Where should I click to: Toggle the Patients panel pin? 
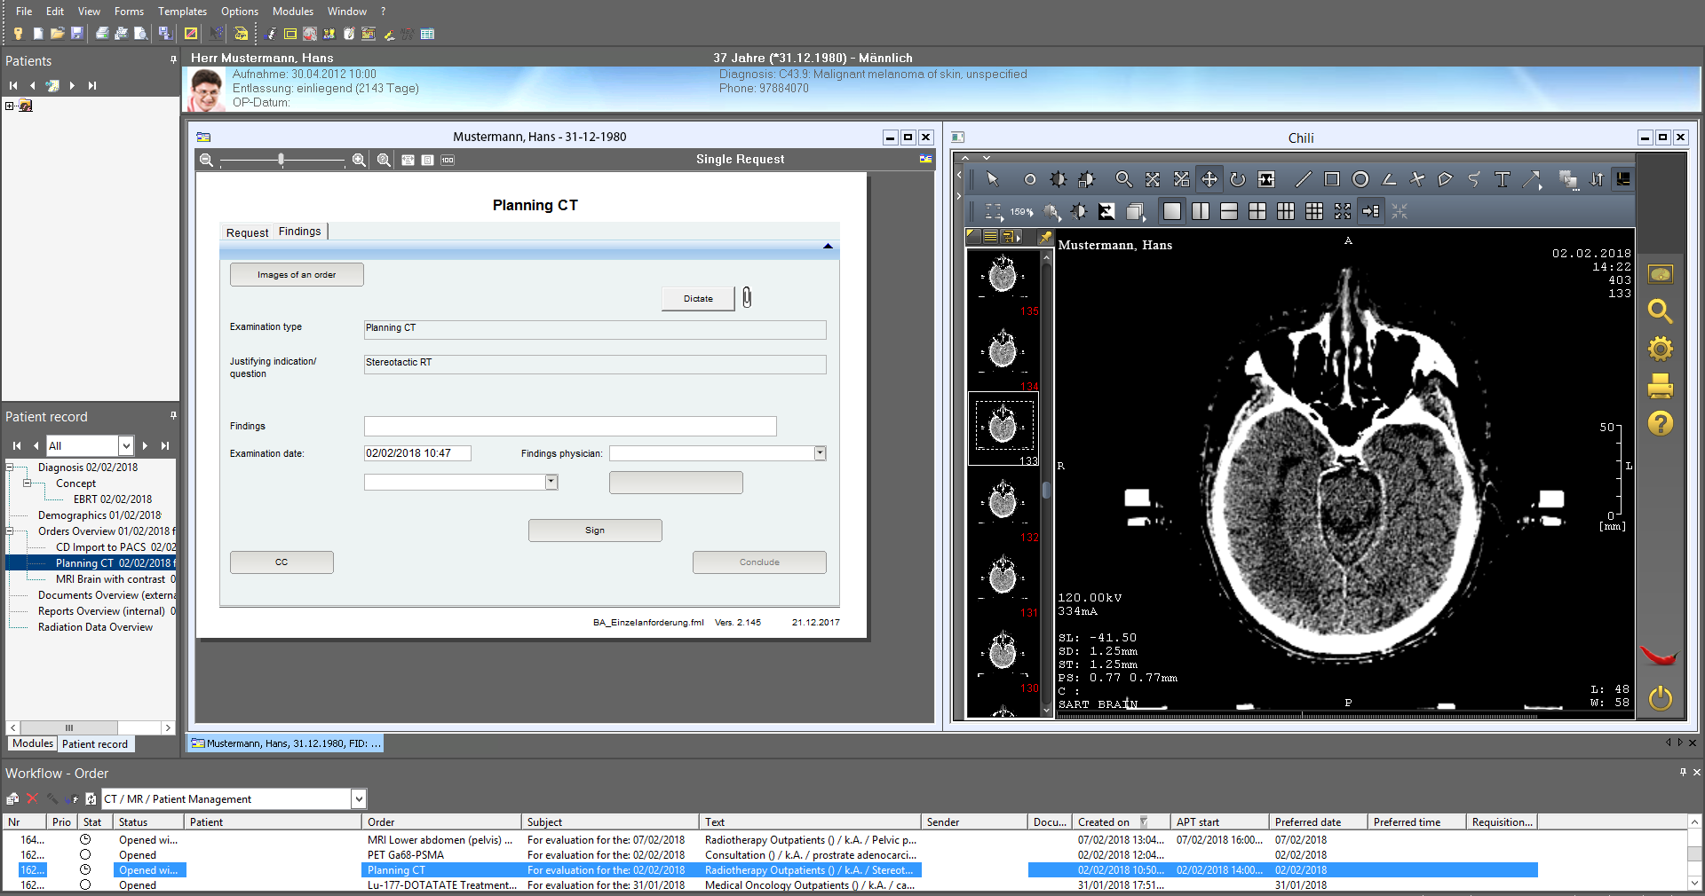pyautogui.click(x=173, y=60)
